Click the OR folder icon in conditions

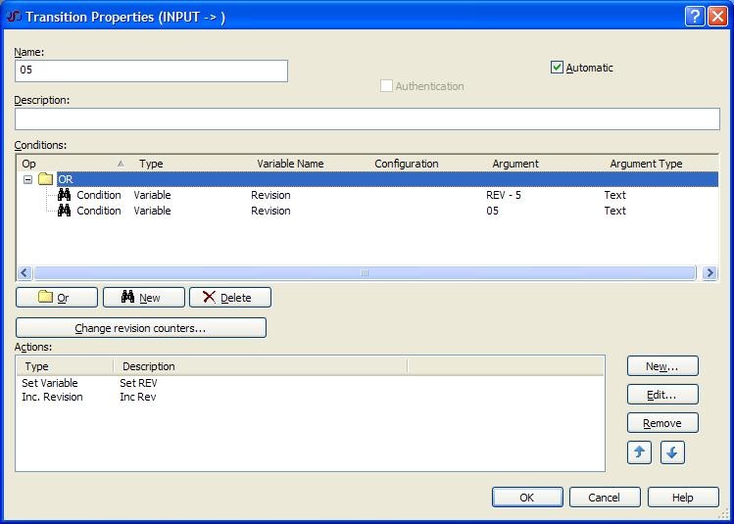pyautogui.click(x=45, y=178)
